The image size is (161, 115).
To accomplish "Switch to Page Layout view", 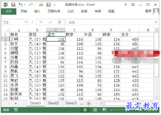I will click(95, 110).
